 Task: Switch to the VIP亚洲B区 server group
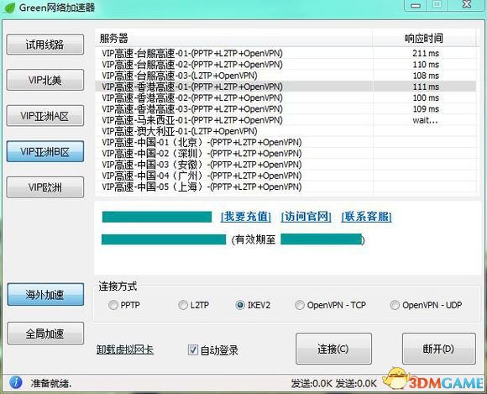45,151
